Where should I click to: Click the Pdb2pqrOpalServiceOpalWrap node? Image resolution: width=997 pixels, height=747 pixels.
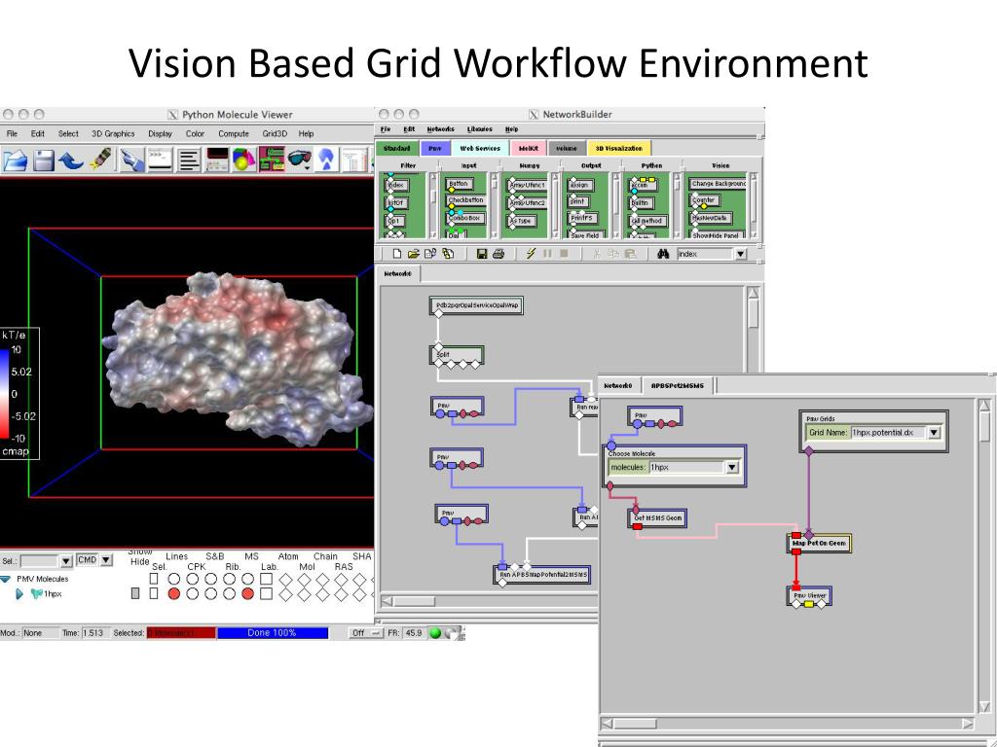(476, 305)
